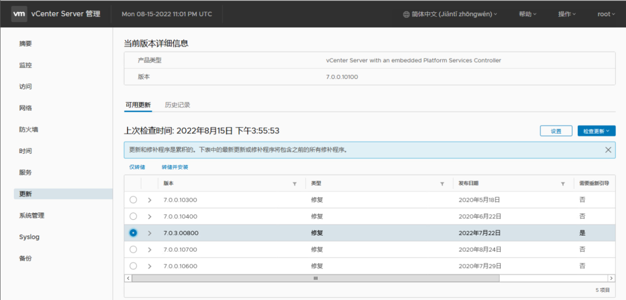Filter the 发布日期 column

coord(562,184)
